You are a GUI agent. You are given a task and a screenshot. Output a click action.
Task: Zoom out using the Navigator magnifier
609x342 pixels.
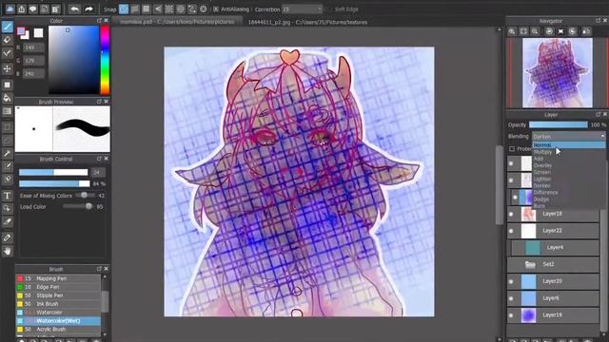click(x=535, y=31)
